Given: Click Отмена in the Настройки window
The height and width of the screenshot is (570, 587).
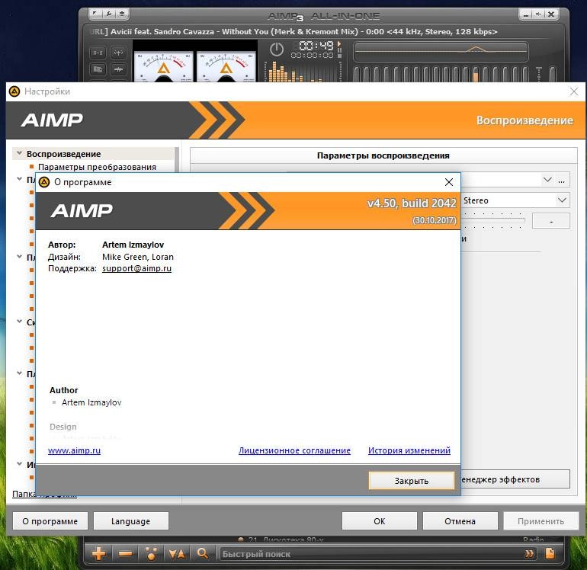Looking at the screenshot, I should 460,521.
